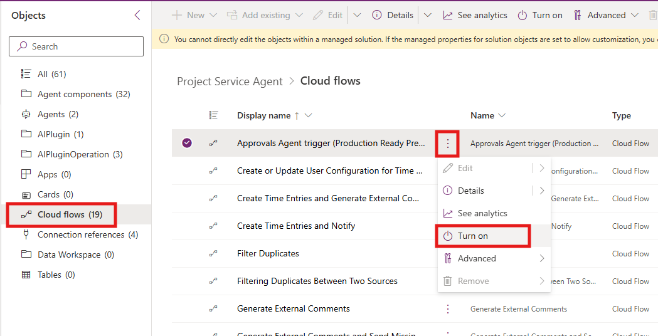Click more options for Generate External Comments
This screenshot has height=336, width=658.
448,309
